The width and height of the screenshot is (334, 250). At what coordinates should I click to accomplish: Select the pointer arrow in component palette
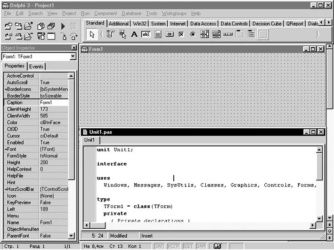point(92,34)
